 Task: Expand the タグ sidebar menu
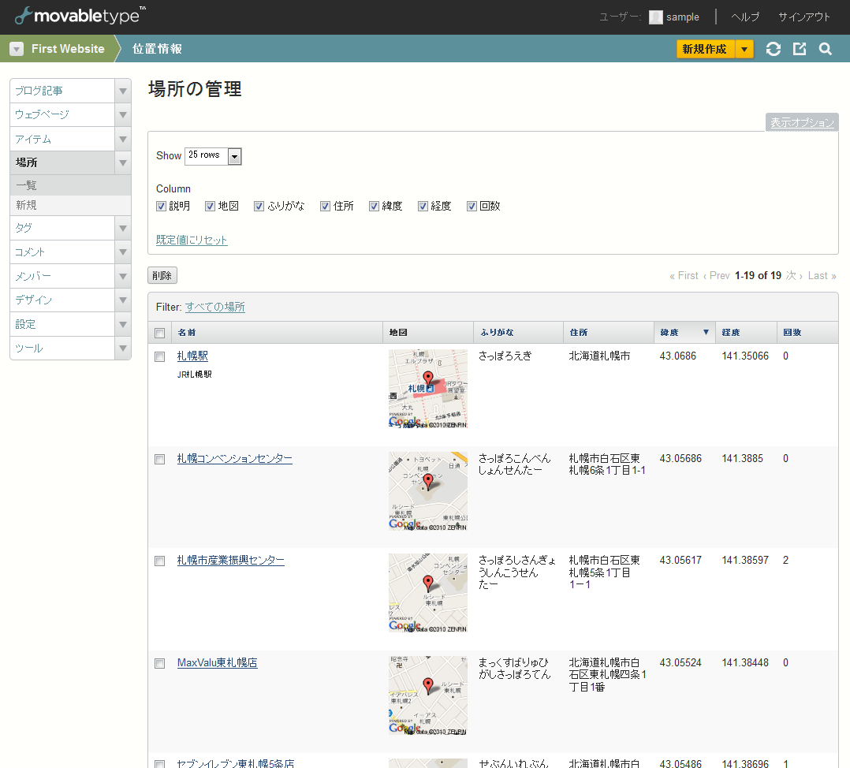tap(123, 228)
